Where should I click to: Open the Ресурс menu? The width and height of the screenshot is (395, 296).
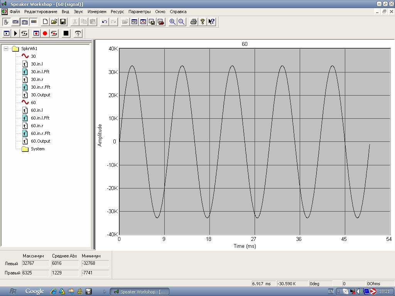coord(117,12)
